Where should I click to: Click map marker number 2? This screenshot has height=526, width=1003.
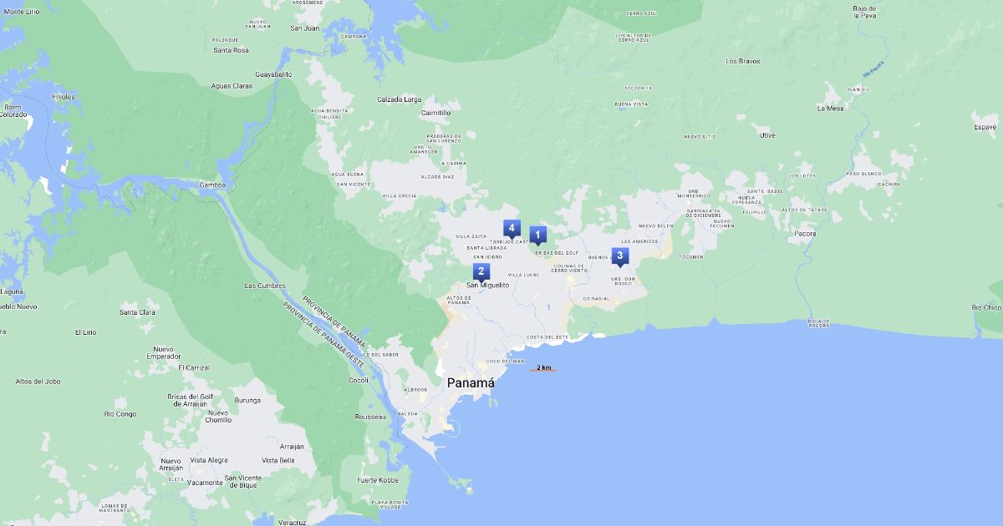tap(481, 271)
